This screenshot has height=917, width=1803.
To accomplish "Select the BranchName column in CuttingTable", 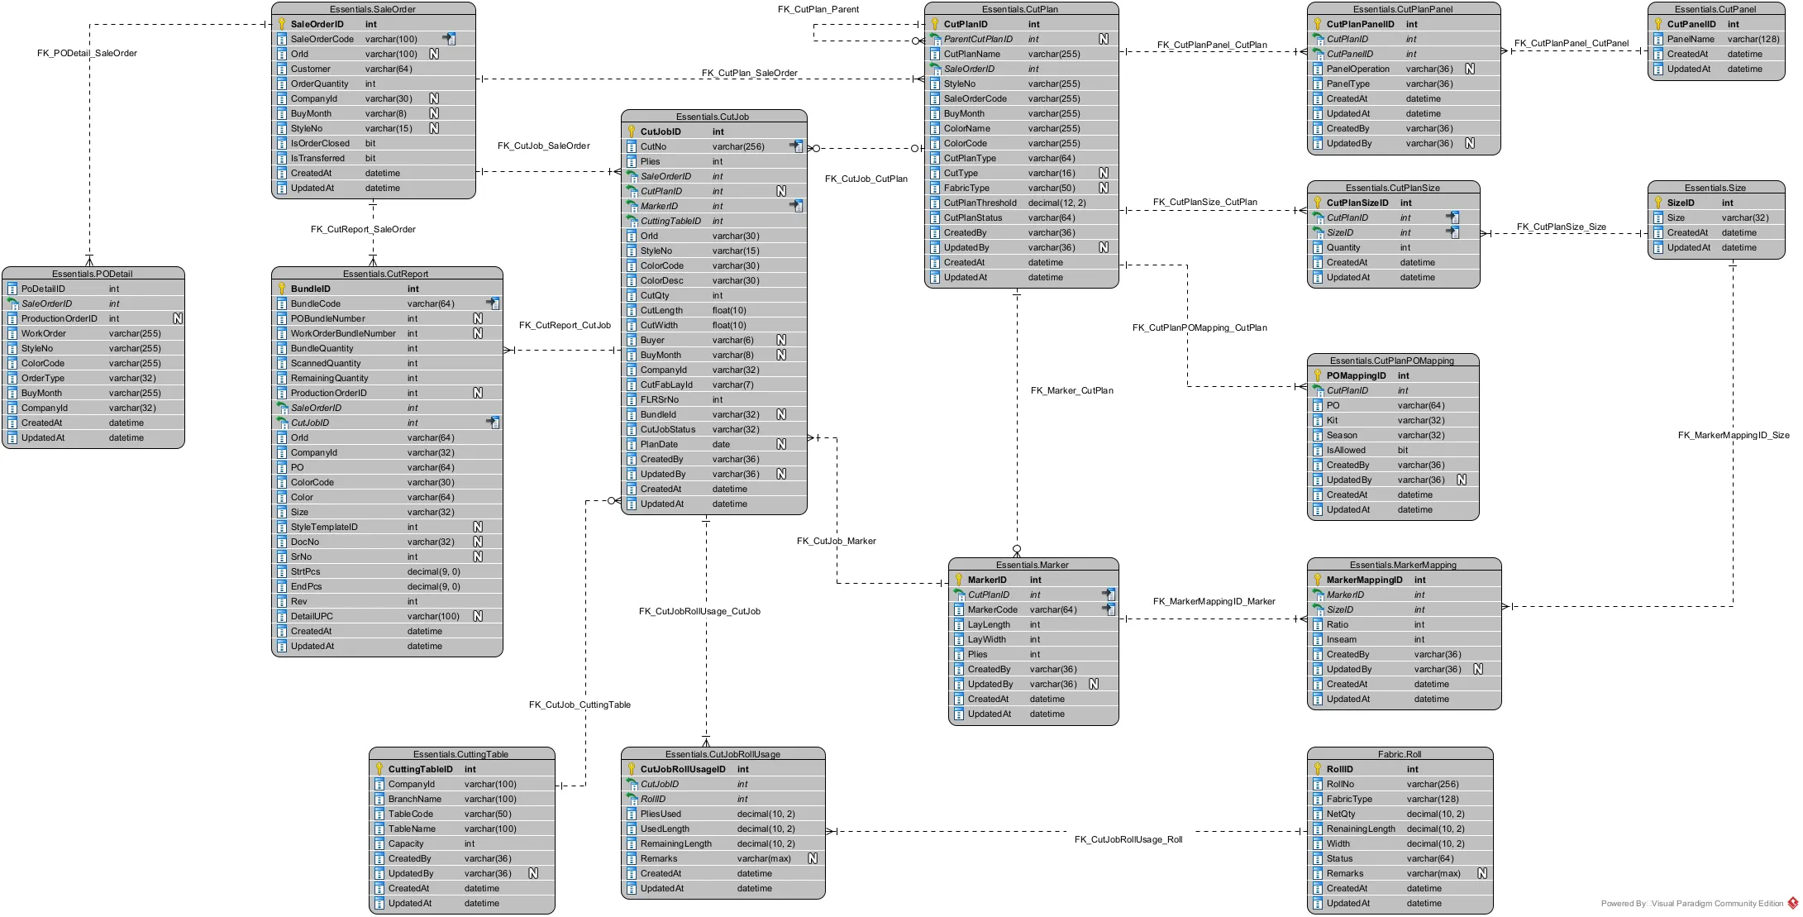I will (414, 799).
